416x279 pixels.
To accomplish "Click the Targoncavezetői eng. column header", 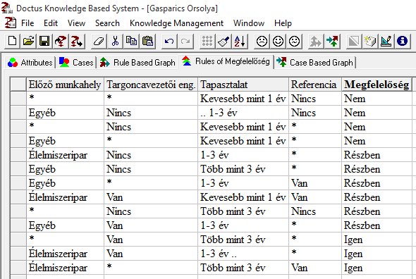I will click(x=151, y=85).
